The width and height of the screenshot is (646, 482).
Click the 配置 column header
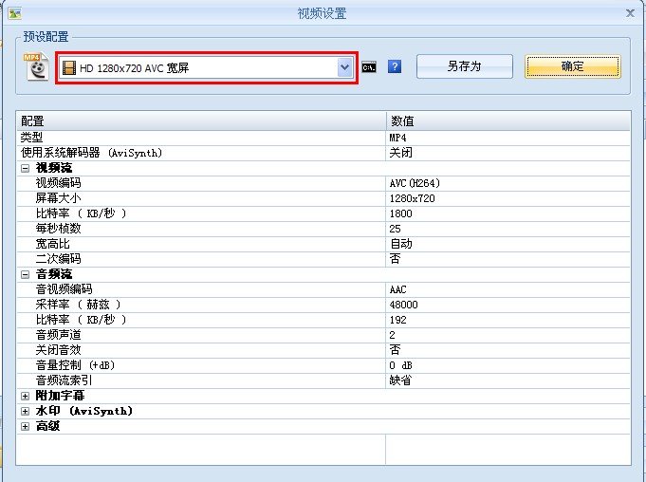pyautogui.click(x=201, y=120)
